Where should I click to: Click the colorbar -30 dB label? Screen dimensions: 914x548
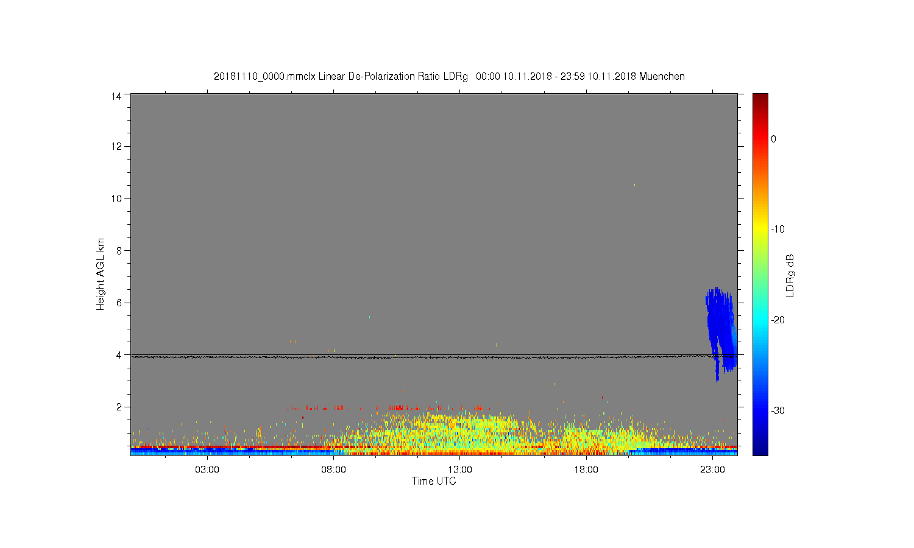[777, 410]
